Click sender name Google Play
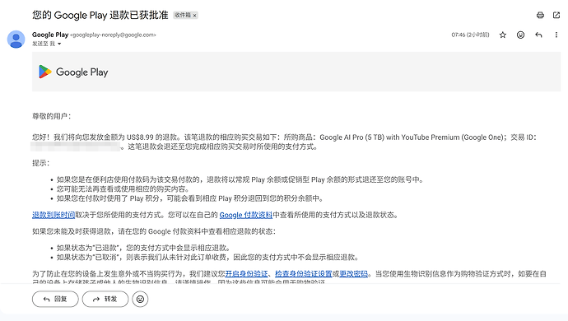568x321 pixels. (50, 35)
